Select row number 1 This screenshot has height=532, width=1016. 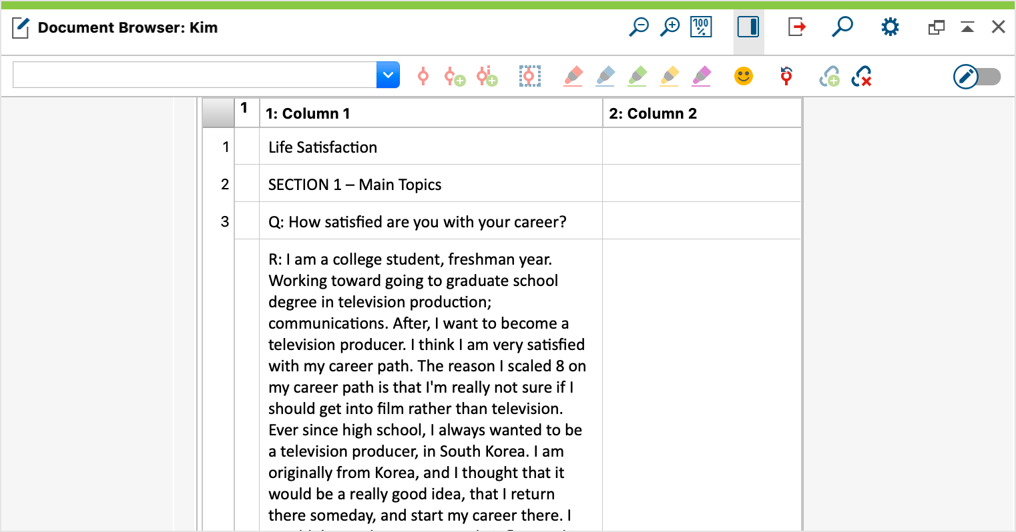(225, 147)
